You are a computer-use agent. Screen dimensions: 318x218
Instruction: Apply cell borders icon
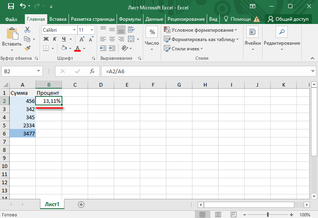tap(46, 48)
